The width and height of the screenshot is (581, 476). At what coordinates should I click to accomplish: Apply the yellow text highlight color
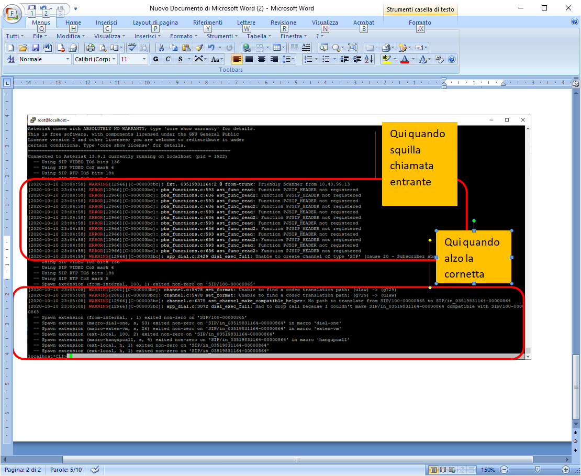coord(386,59)
